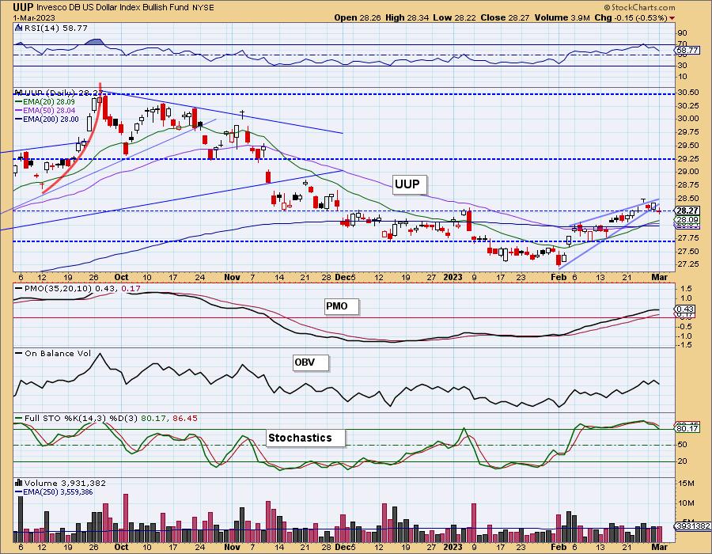Click the 80.17 stochastic value tag
Viewport: 712px width, 554px height.
(x=687, y=427)
